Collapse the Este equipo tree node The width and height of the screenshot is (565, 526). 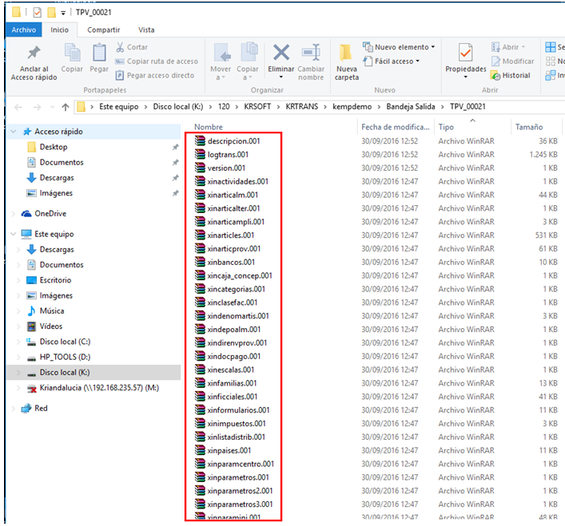click(x=13, y=235)
